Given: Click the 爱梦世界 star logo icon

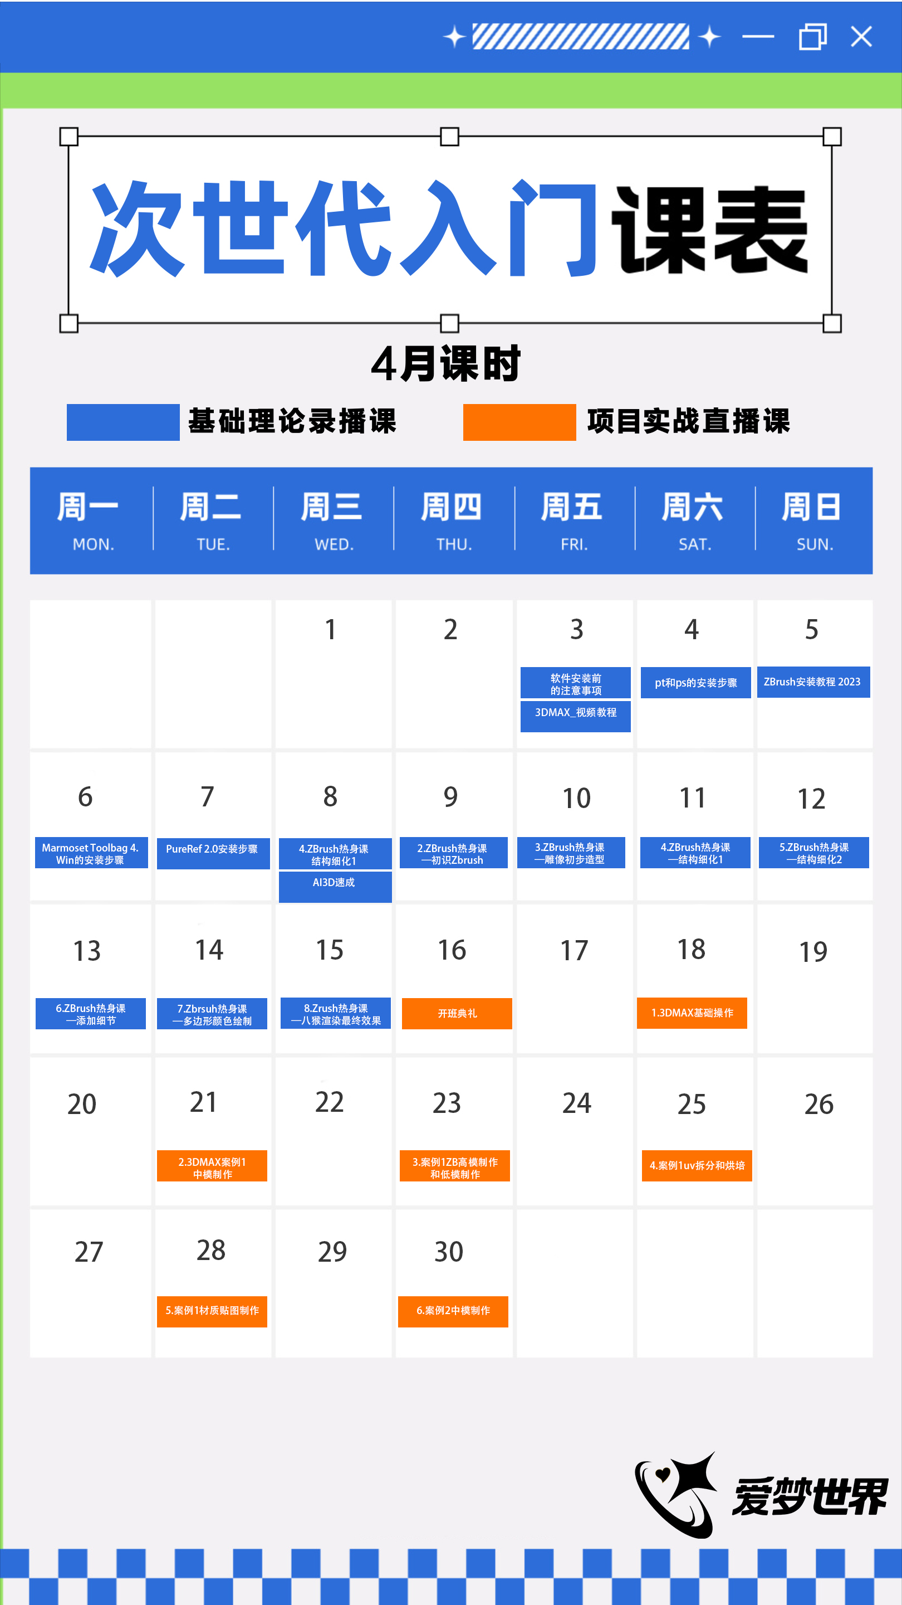Looking at the screenshot, I should [x=676, y=1495].
